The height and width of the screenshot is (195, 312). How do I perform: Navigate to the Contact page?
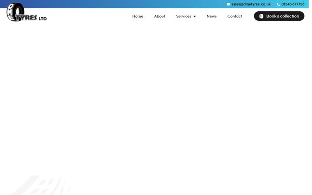point(235,16)
